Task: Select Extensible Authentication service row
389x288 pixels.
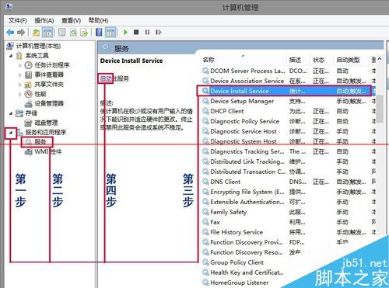Action: (288, 202)
